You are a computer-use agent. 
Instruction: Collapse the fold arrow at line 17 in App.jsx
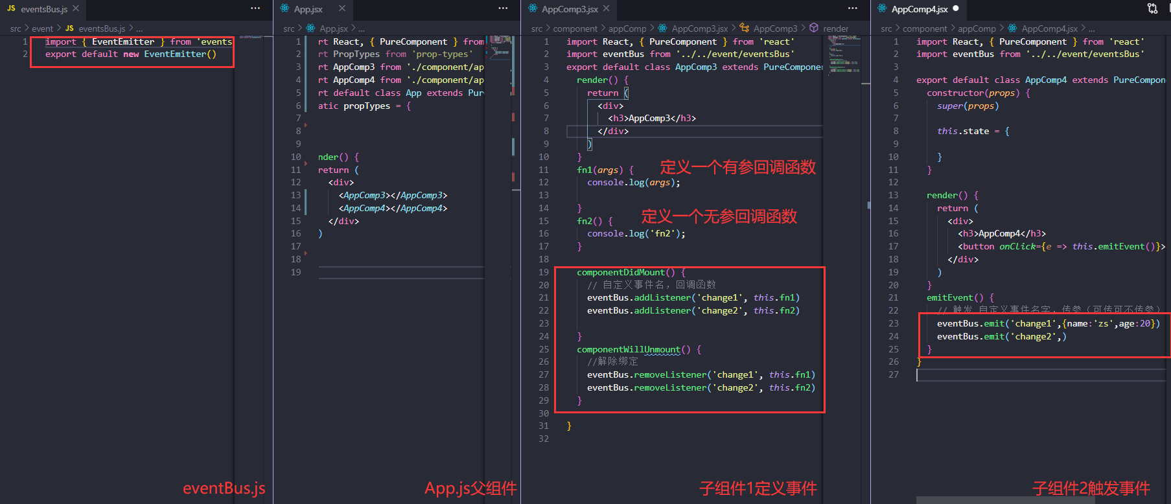tap(306, 253)
